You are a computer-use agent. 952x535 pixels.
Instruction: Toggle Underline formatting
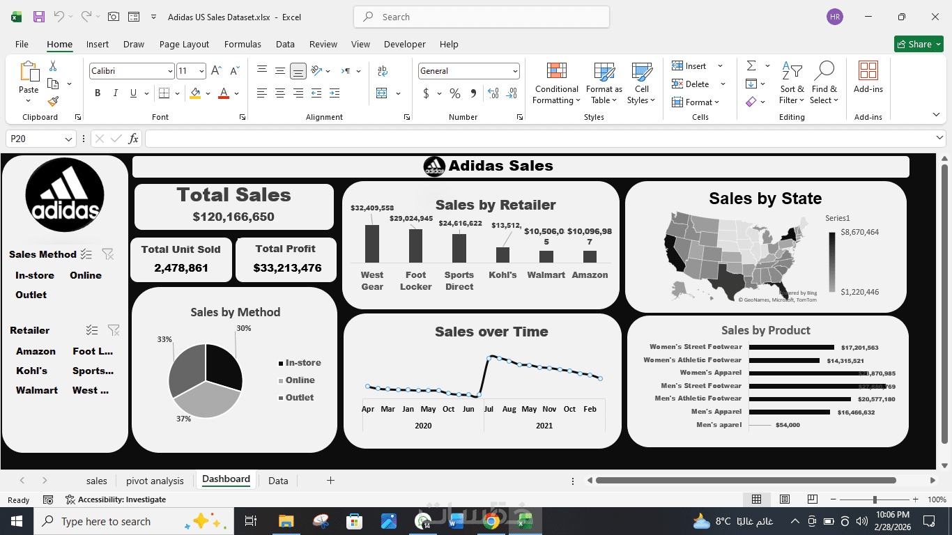pos(132,93)
